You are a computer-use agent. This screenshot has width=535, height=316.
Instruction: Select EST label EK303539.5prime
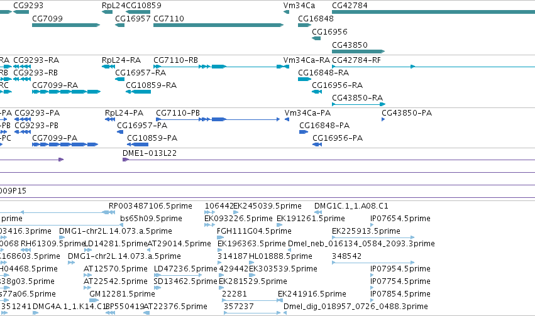[x=283, y=269]
